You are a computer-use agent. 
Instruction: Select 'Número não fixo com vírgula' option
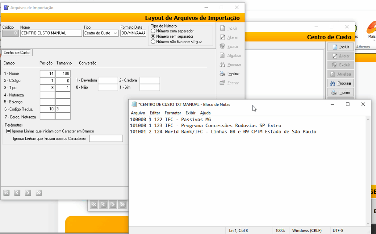click(x=153, y=42)
